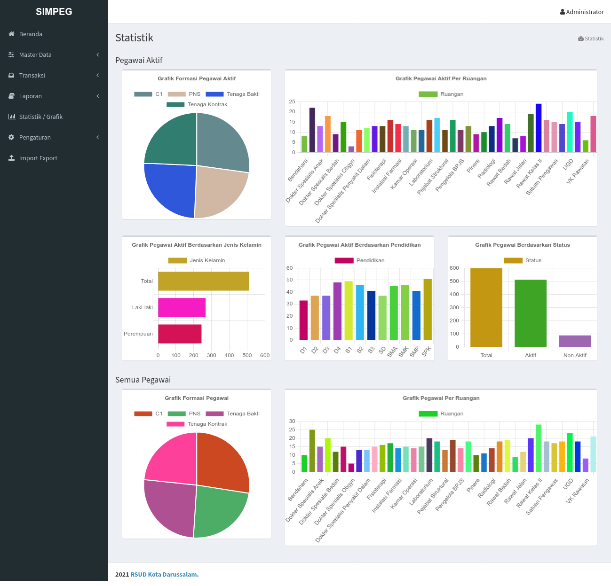Click the Laporan book icon
Image resolution: width=611 pixels, height=586 pixels.
click(x=12, y=96)
